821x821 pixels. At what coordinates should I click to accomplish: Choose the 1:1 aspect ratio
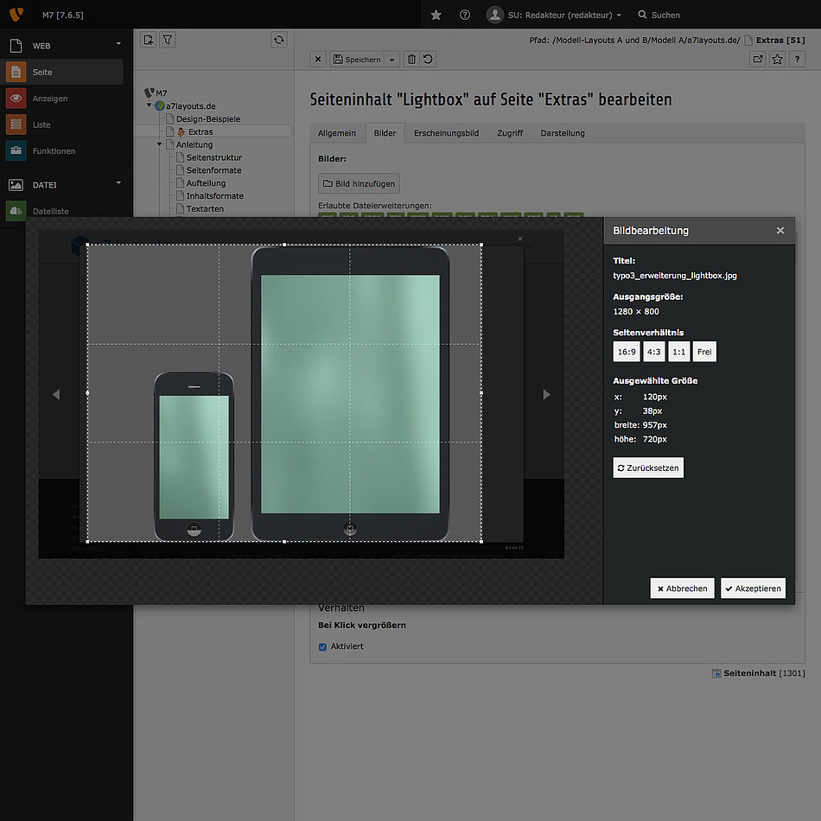pyautogui.click(x=678, y=352)
